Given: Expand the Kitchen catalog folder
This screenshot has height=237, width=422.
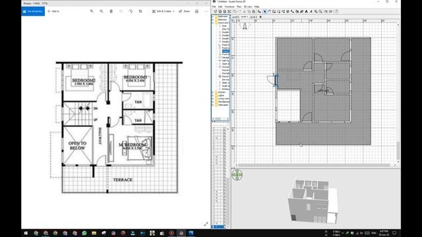Looking at the screenshot, I should [213, 92].
